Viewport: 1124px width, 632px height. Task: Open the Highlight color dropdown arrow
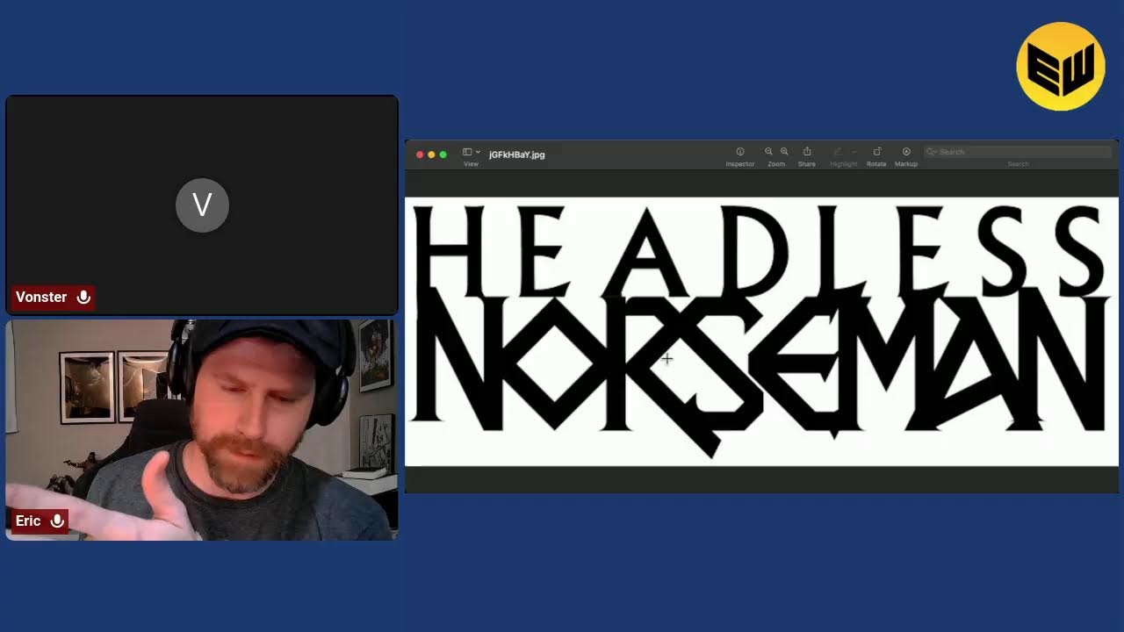click(854, 152)
